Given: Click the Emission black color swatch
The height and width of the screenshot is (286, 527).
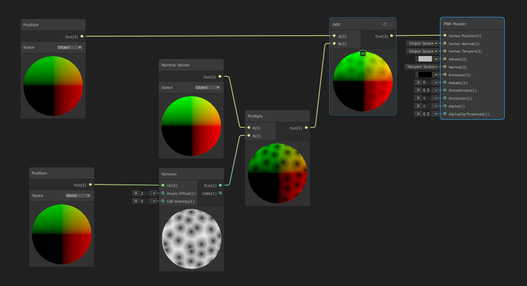Looking at the screenshot, I should (x=425, y=75).
